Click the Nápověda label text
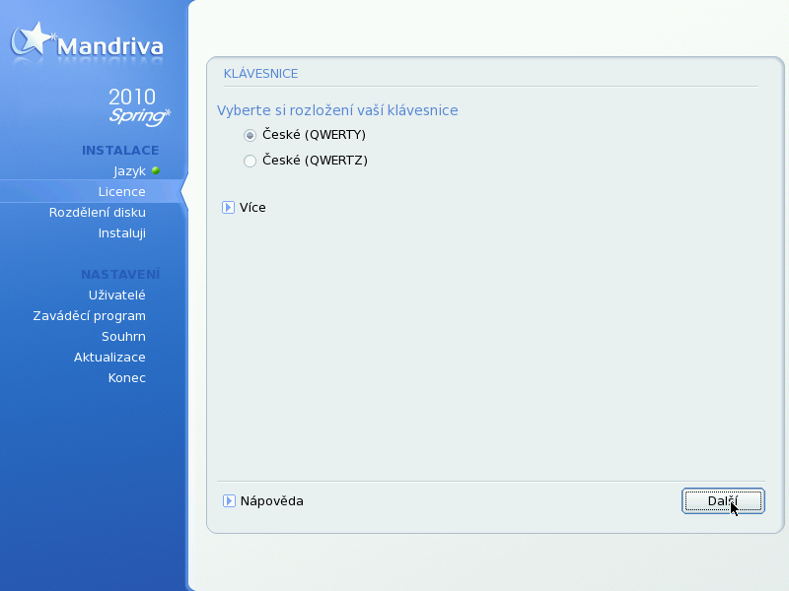 pyautogui.click(x=271, y=501)
